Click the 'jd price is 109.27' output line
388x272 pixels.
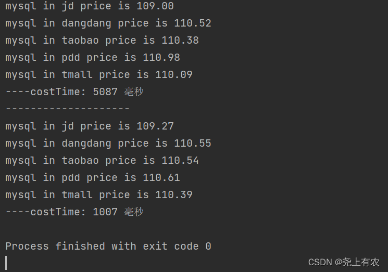(x=90, y=126)
